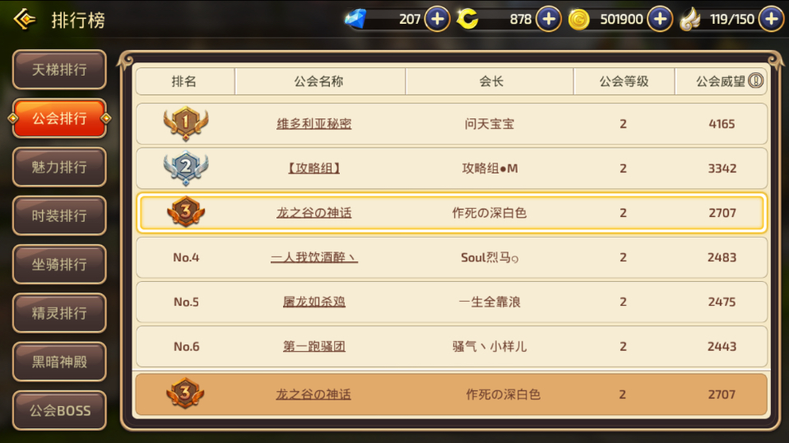Switch to 坐骑排行 tab
The height and width of the screenshot is (443, 789).
click(59, 265)
